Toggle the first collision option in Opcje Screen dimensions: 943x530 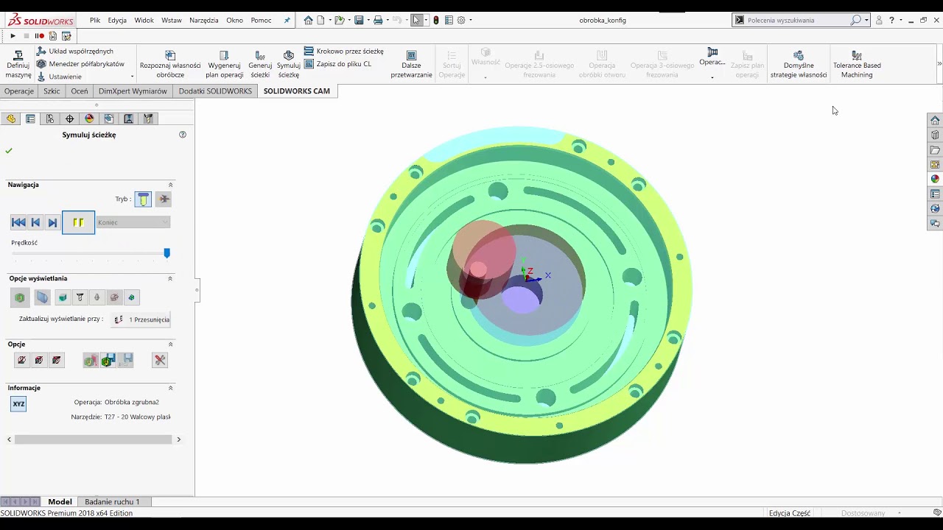tap(21, 360)
